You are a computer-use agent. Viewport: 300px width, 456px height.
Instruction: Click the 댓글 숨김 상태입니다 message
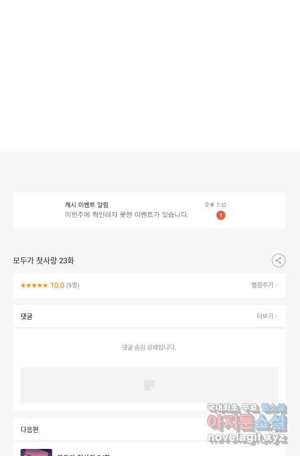(x=149, y=347)
